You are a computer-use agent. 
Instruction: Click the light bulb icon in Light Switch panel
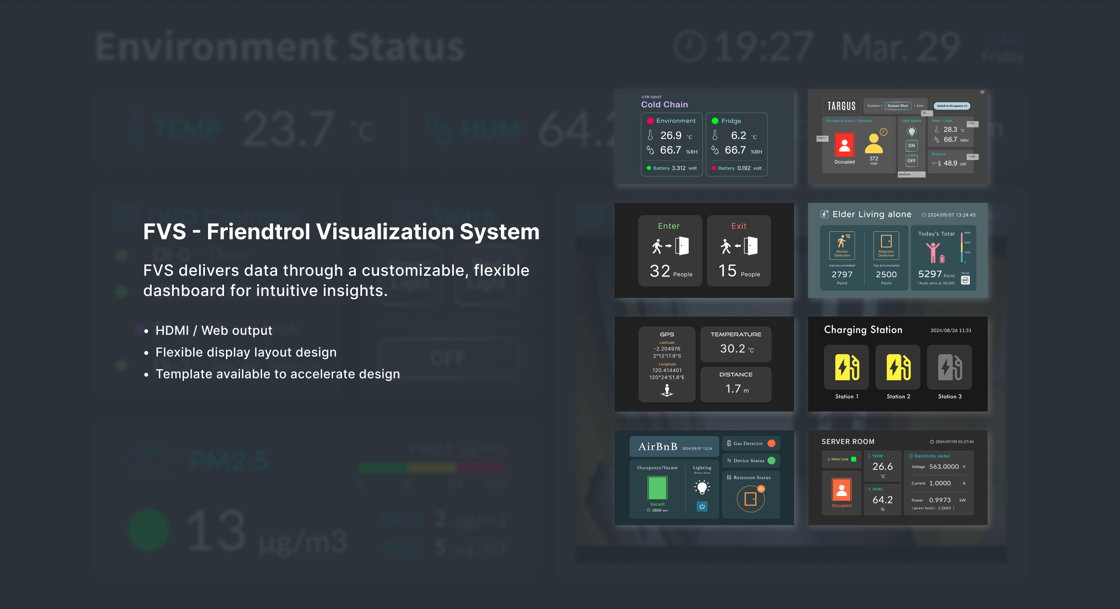912,131
